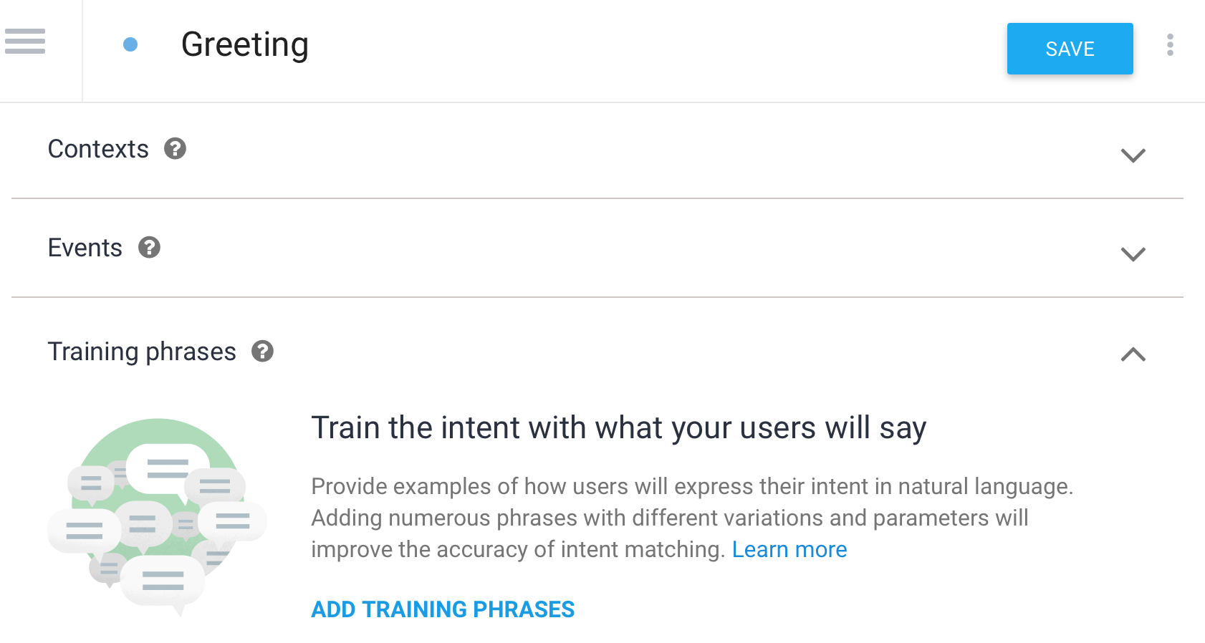The image size is (1205, 643).
Task: Click the Training phrases section label
Action: [142, 352]
